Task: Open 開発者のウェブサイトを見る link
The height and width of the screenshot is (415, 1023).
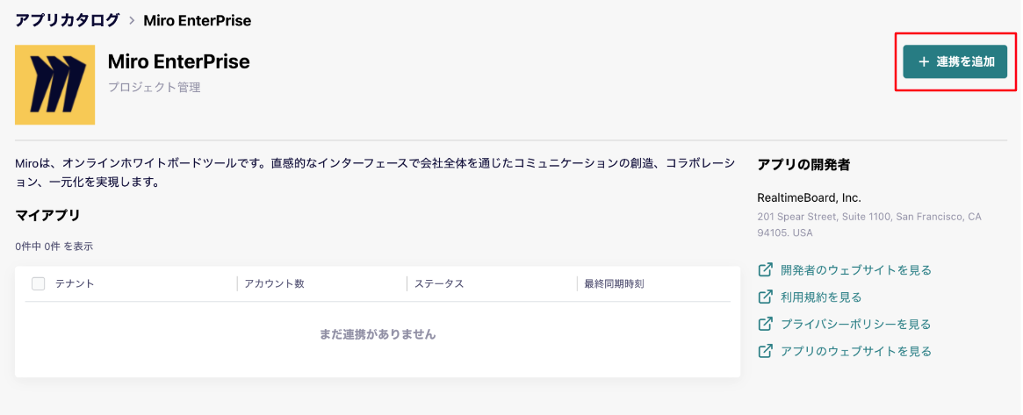Action: (856, 269)
